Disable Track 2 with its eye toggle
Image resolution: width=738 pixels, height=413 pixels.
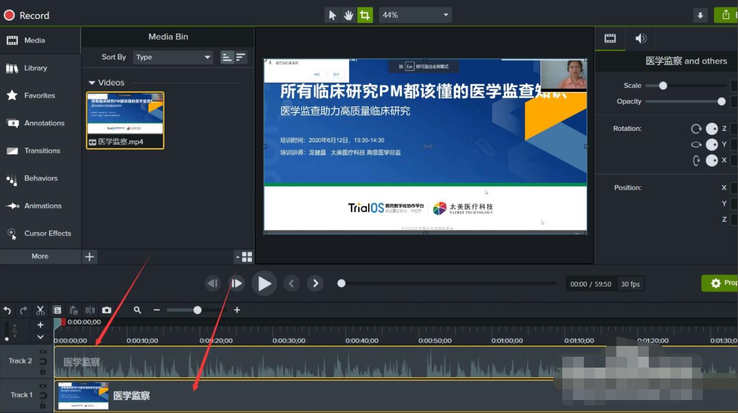(43, 351)
